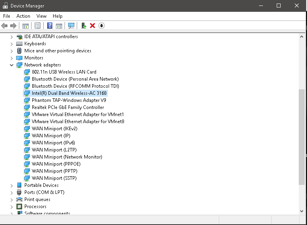Click the Disable device down-arrow icon
This screenshot has height=225, width=307.
pyautogui.click(x=102, y=26)
